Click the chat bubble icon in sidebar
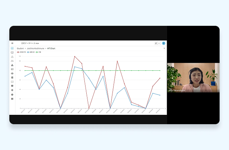The height and width of the screenshot is (150, 229). pos(12,86)
